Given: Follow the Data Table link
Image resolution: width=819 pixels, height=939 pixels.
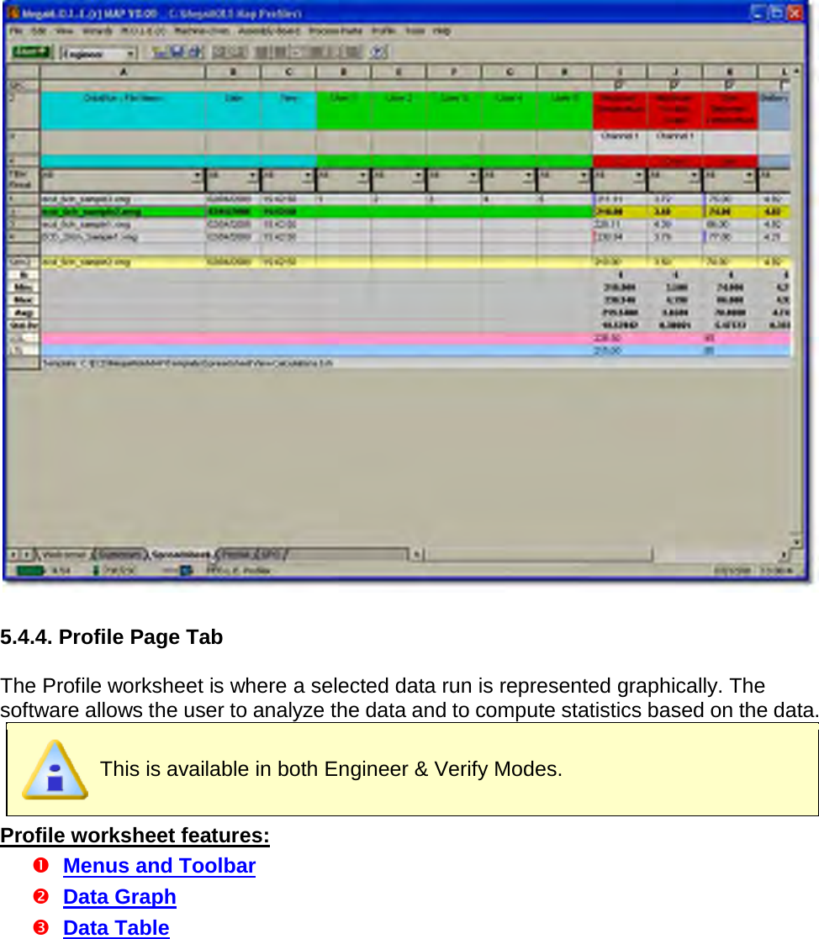Looking at the screenshot, I should [116, 927].
